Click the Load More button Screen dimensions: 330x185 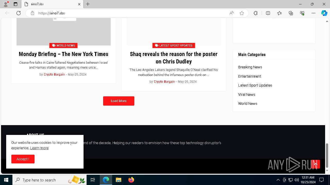[119, 101]
